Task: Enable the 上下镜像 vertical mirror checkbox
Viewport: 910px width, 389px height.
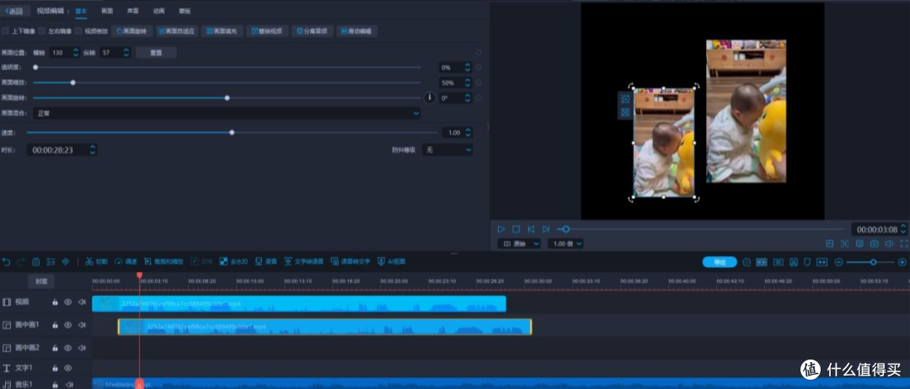Action: click(x=5, y=31)
